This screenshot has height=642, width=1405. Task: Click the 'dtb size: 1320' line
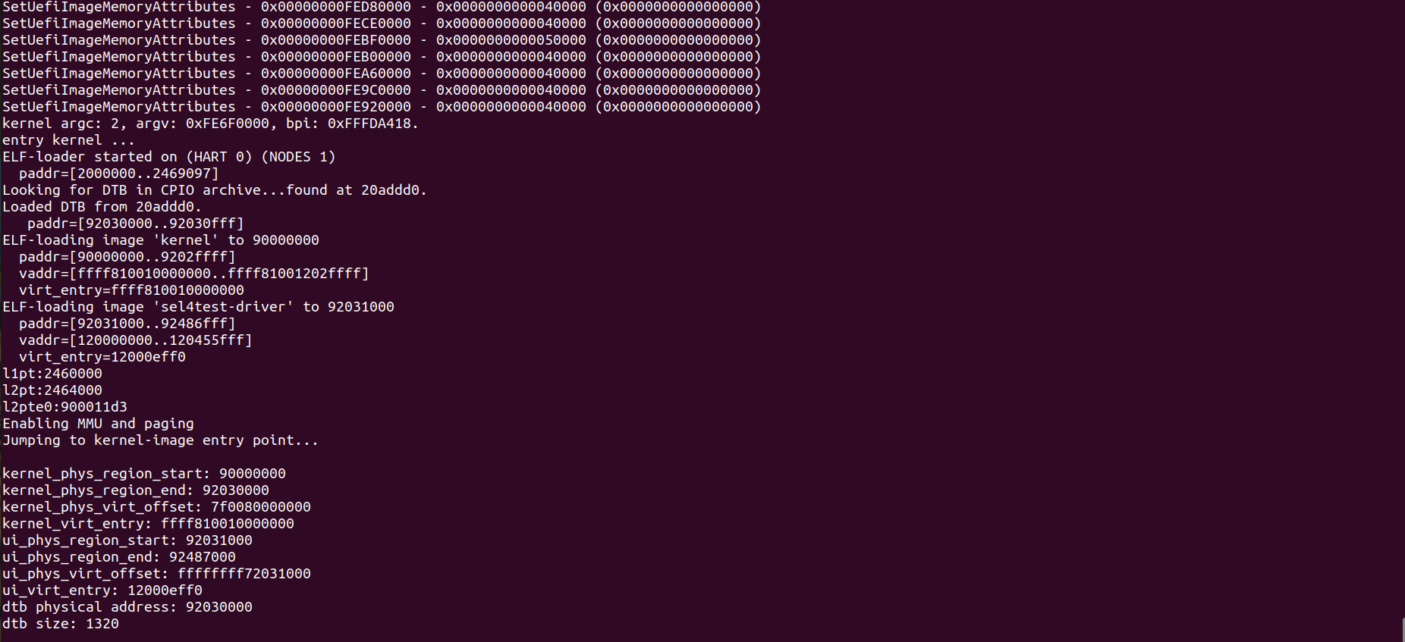tap(61, 624)
